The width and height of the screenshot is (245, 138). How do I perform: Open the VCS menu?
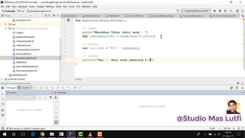tap(78, 7)
